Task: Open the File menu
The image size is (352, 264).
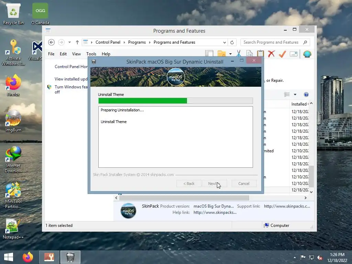Action: pyautogui.click(x=51, y=54)
